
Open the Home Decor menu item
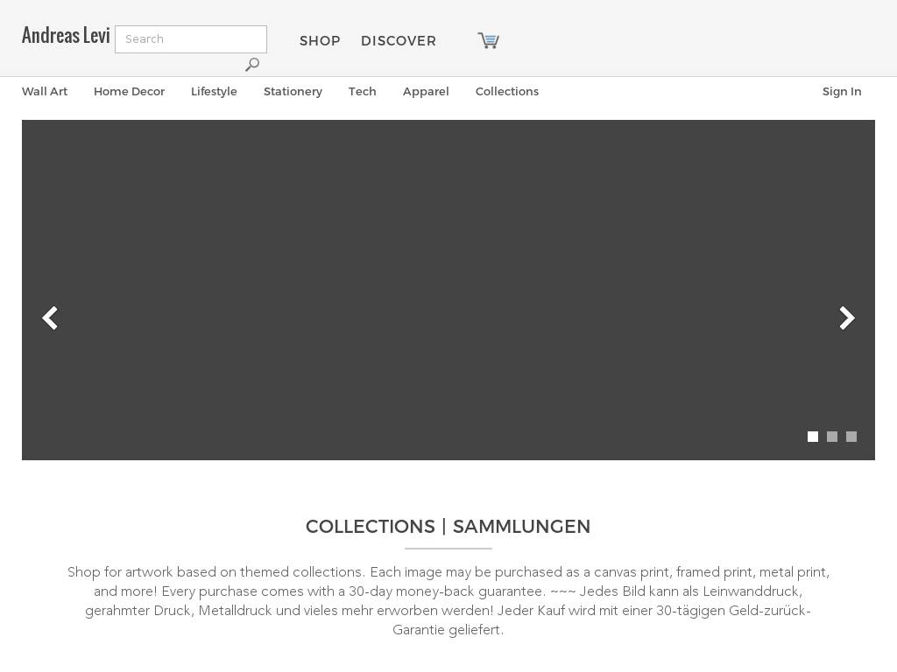[x=130, y=91]
